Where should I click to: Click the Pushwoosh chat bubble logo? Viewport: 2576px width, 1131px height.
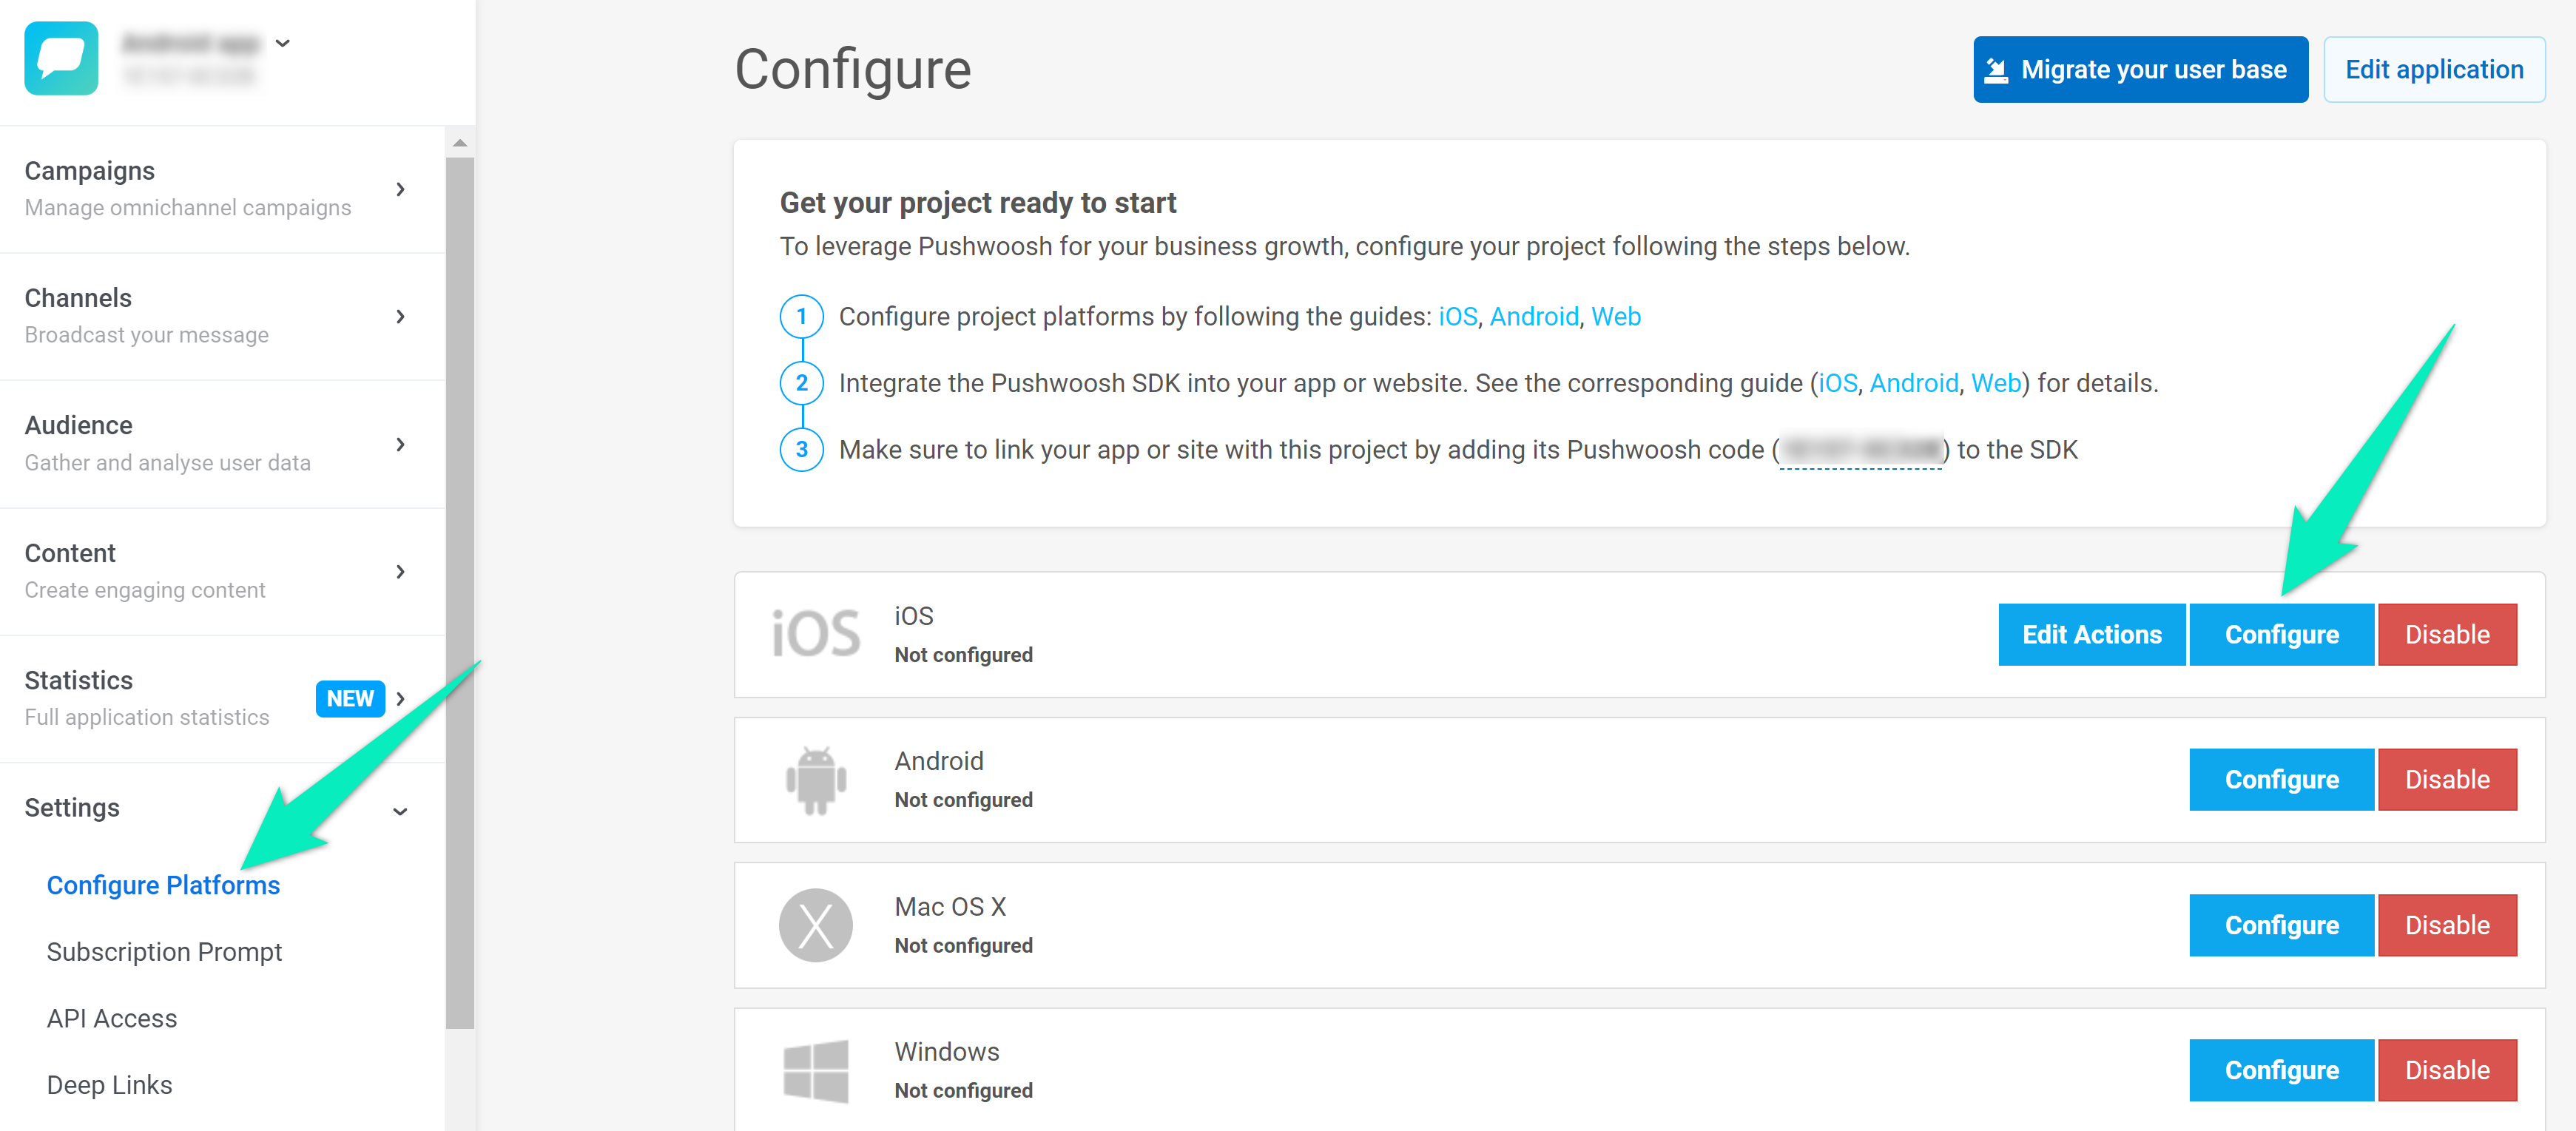click(61, 58)
